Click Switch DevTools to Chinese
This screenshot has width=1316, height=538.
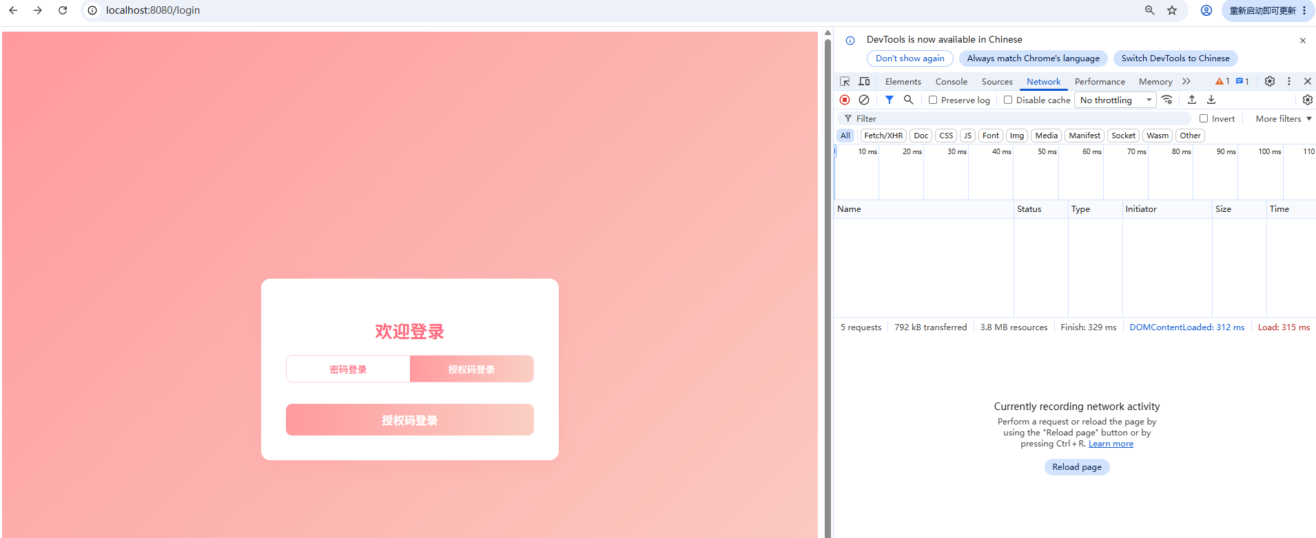(1175, 58)
